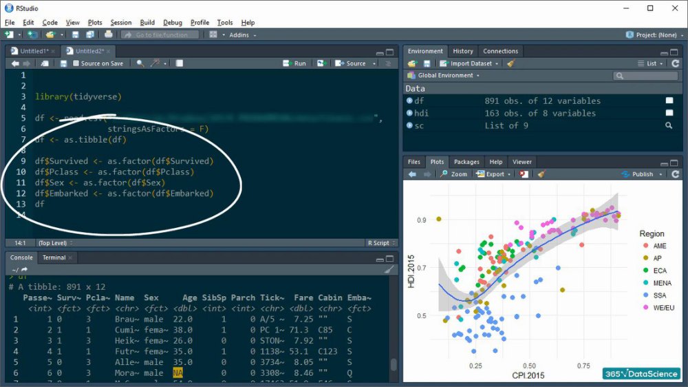688x387 pixels.
Task: Switch to the Packages tab
Action: coord(466,162)
